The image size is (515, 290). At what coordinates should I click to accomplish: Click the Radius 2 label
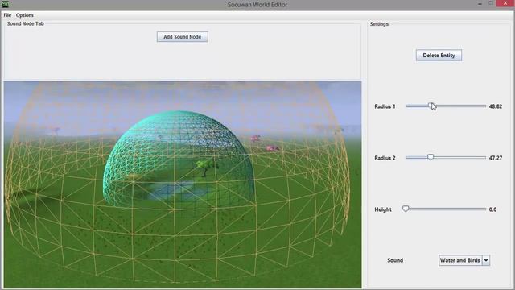385,158
